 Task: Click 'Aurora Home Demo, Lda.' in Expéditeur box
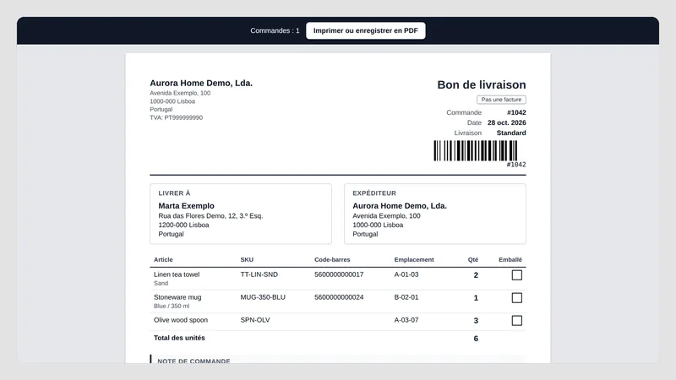(x=400, y=206)
